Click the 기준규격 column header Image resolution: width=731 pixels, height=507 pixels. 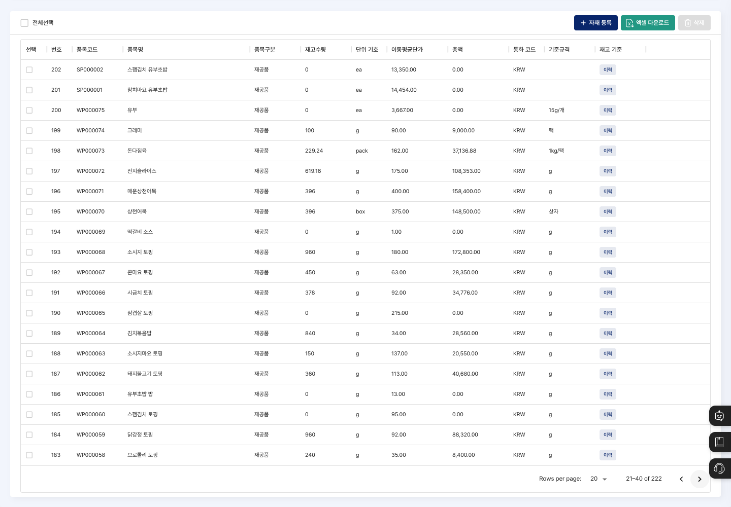tap(559, 50)
